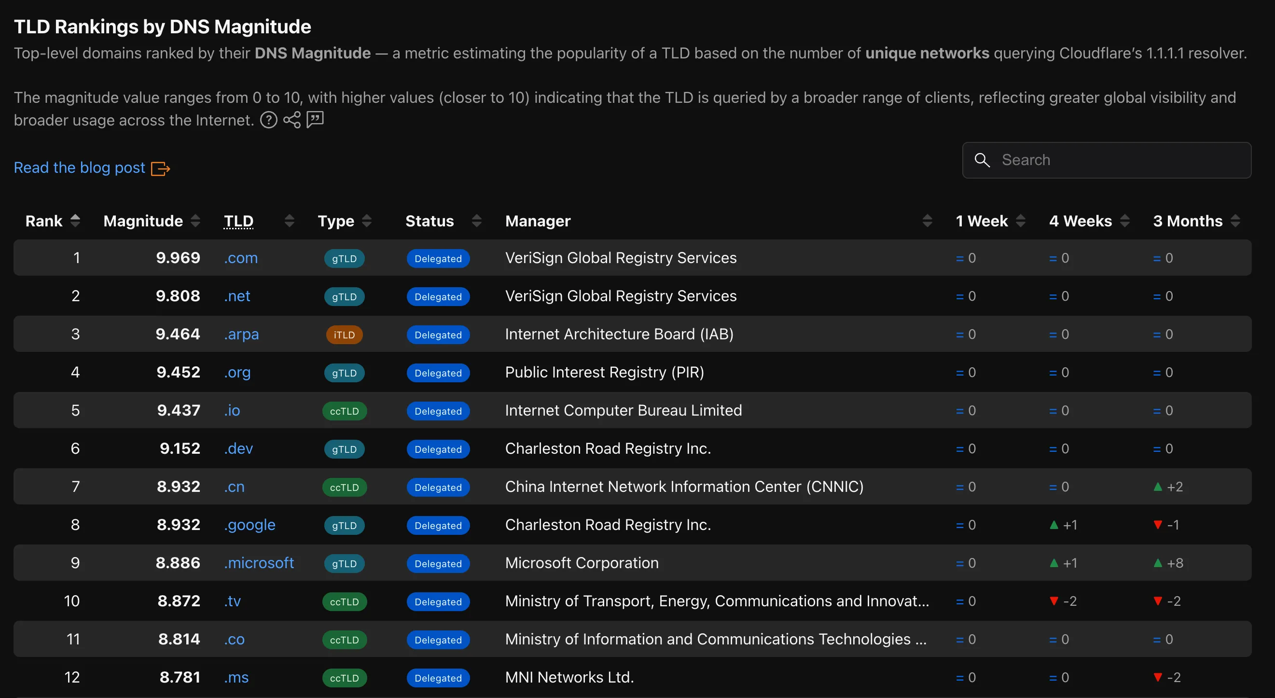Image resolution: width=1275 pixels, height=698 pixels.
Task: Open the help question-mark icon
Action: (x=269, y=120)
